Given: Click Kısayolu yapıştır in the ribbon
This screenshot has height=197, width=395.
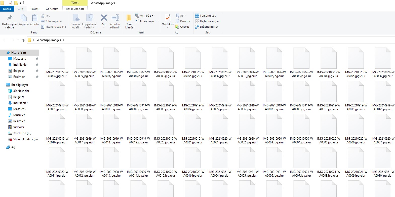Looking at the screenshot, I should click(54, 27).
